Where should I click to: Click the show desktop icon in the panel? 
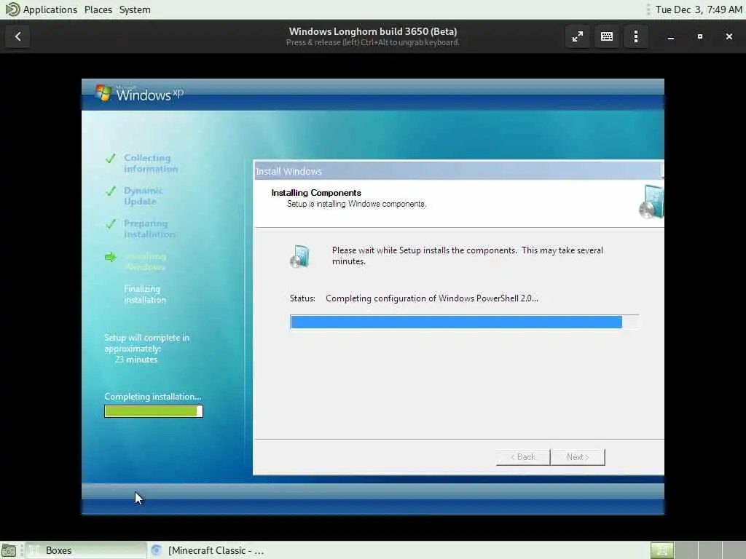point(9,550)
